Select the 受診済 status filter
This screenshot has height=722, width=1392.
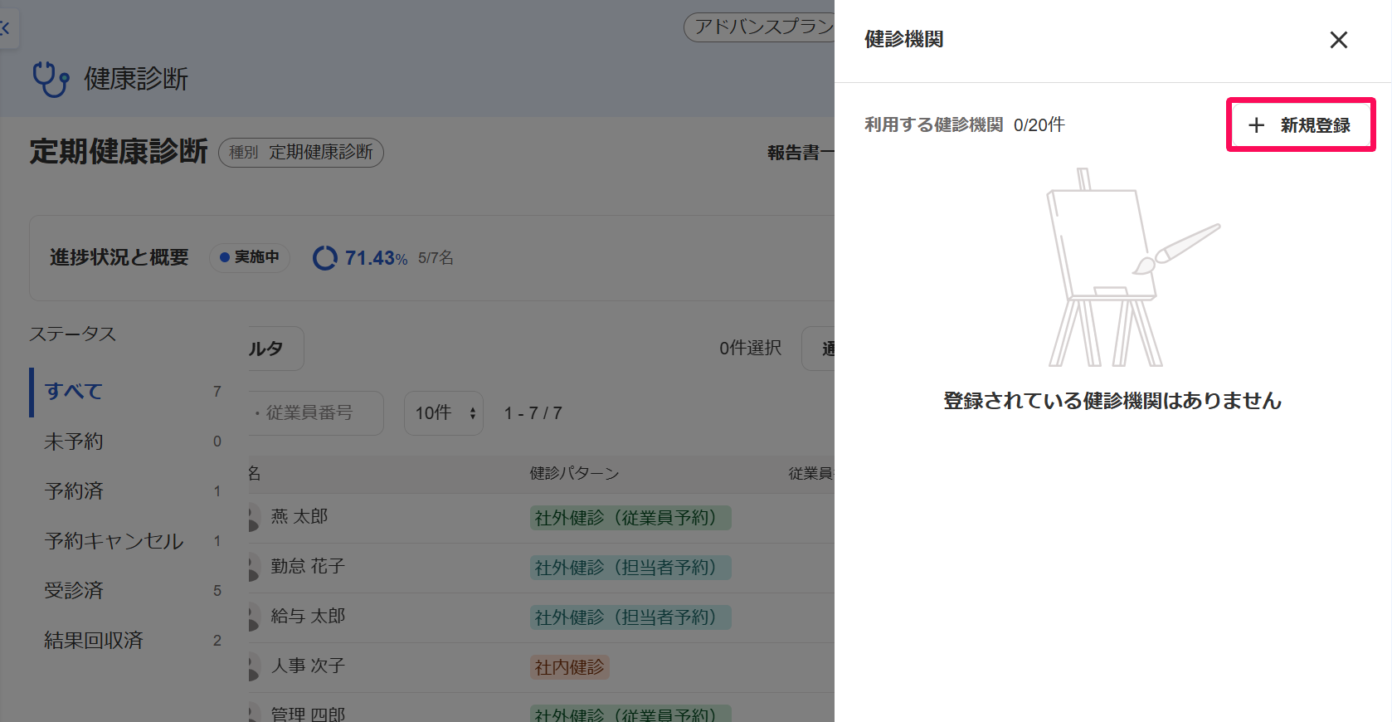tap(133, 591)
